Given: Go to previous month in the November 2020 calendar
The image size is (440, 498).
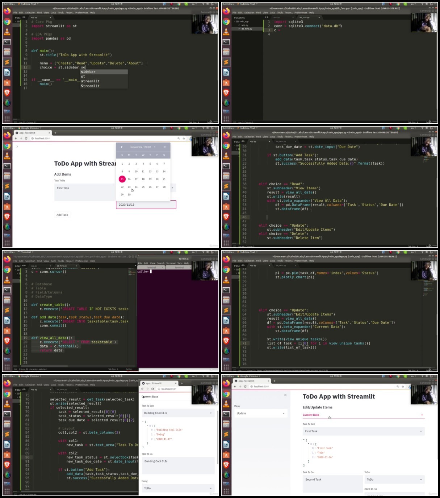Looking at the screenshot, I should point(122,147).
